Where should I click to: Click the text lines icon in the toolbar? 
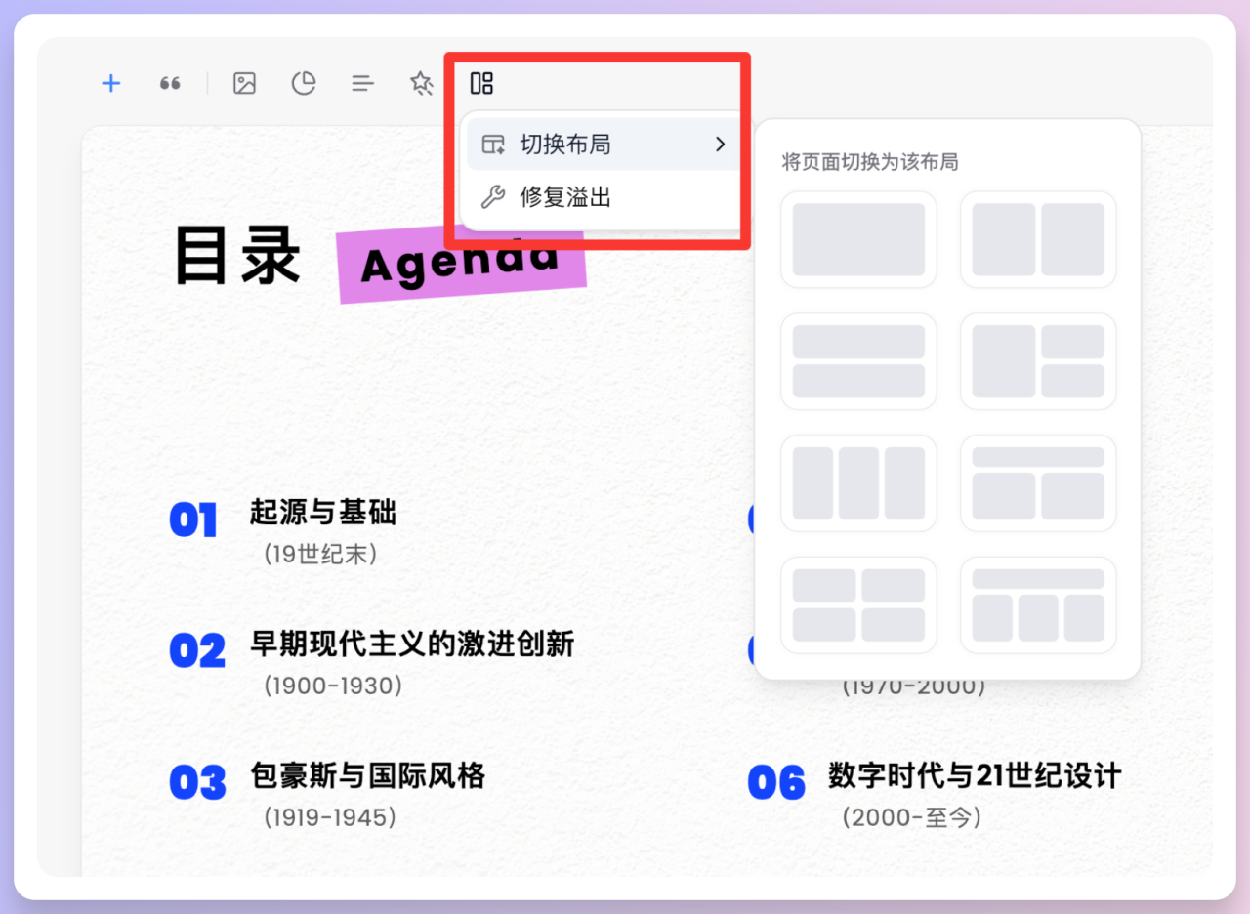tap(362, 83)
